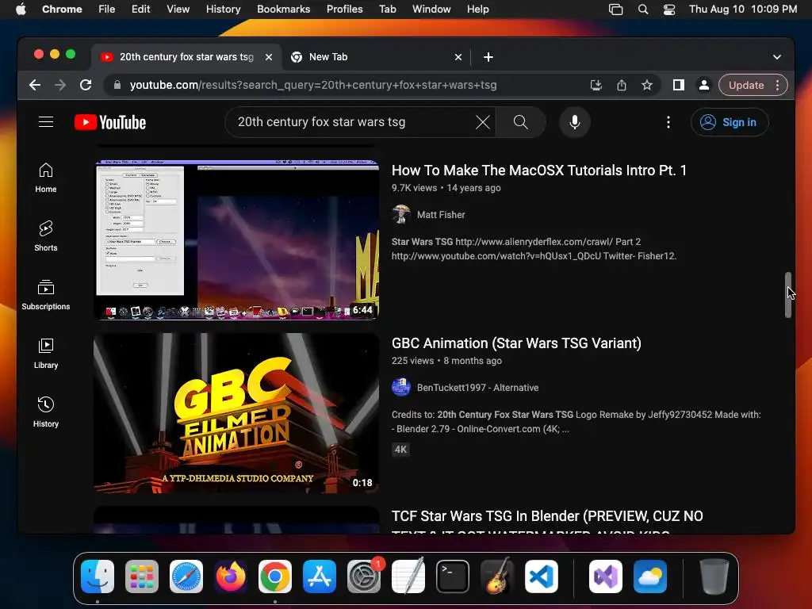The height and width of the screenshot is (609, 812).
Task: Open GBC Animation video thumbnail
Action: pyautogui.click(x=236, y=412)
